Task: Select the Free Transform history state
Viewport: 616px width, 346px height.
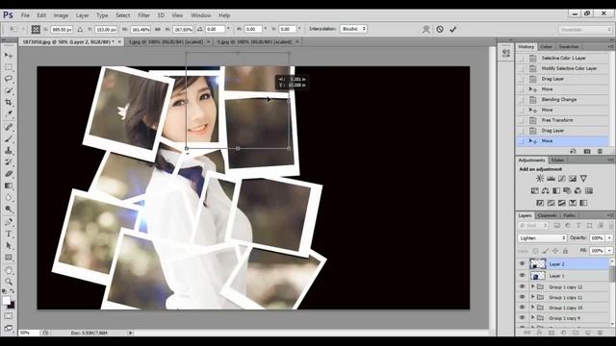Action: (557, 120)
